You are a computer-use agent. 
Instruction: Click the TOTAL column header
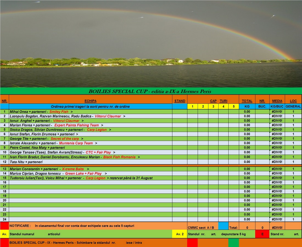tap(247, 101)
